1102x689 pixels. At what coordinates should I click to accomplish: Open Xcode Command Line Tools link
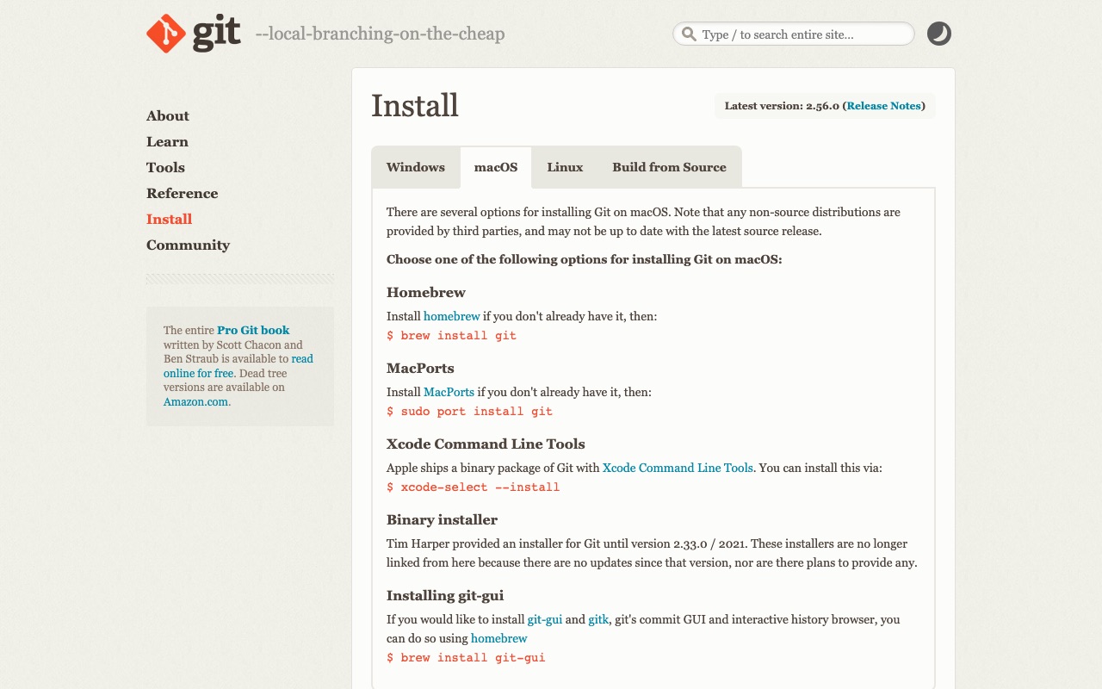point(678,468)
